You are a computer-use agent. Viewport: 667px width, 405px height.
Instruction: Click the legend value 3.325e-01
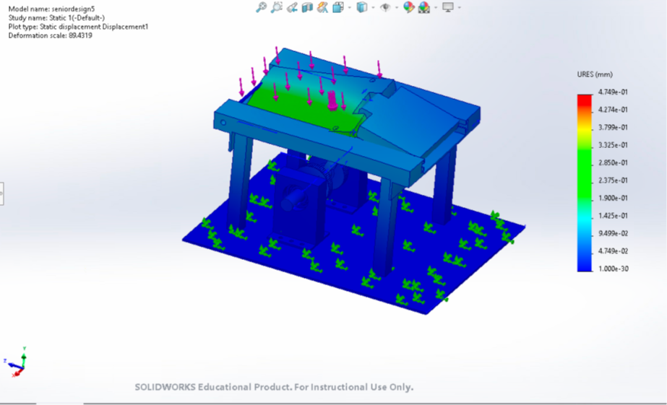point(613,145)
